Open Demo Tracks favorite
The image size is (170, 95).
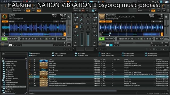104,53
